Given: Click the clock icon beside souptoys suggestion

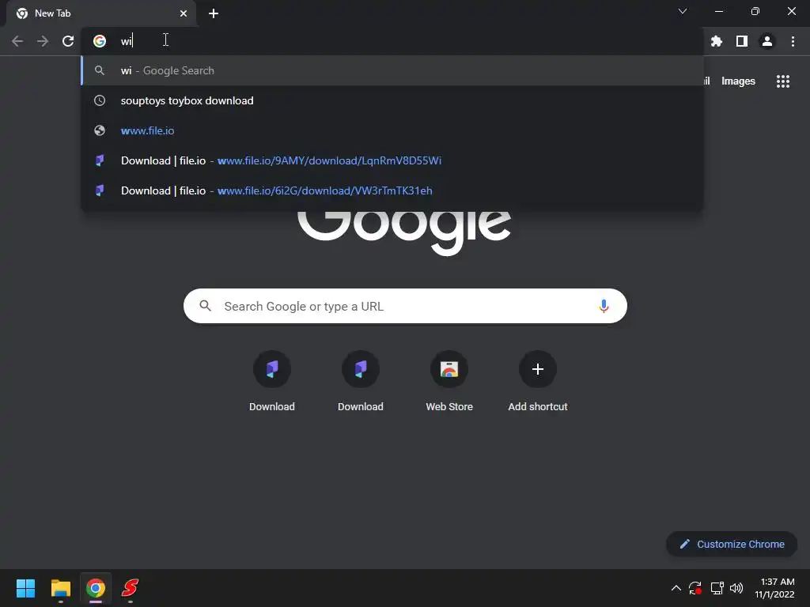Looking at the screenshot, I should [100, 100].
